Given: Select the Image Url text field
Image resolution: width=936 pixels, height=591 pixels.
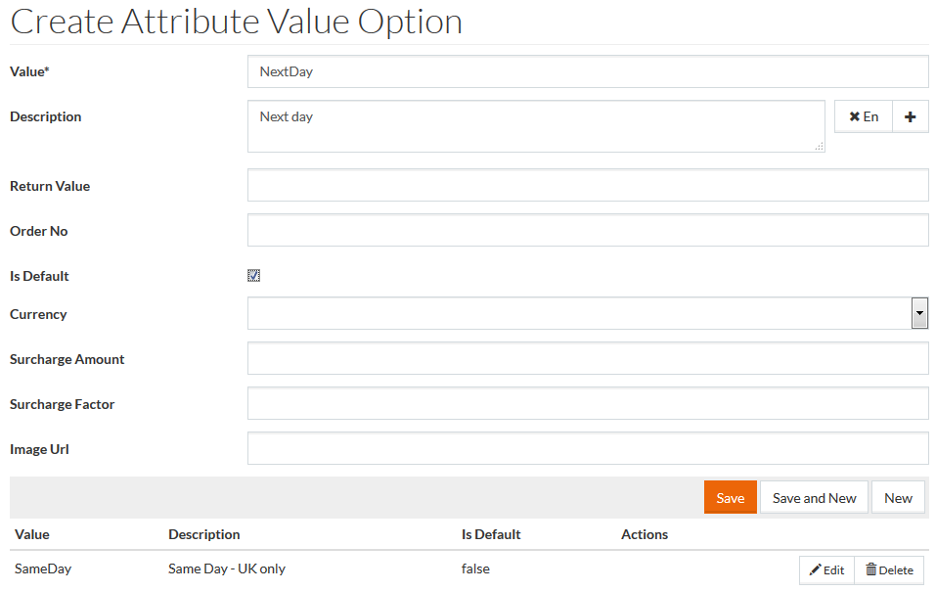Looking at the screenshot, I should click(587, 449).
